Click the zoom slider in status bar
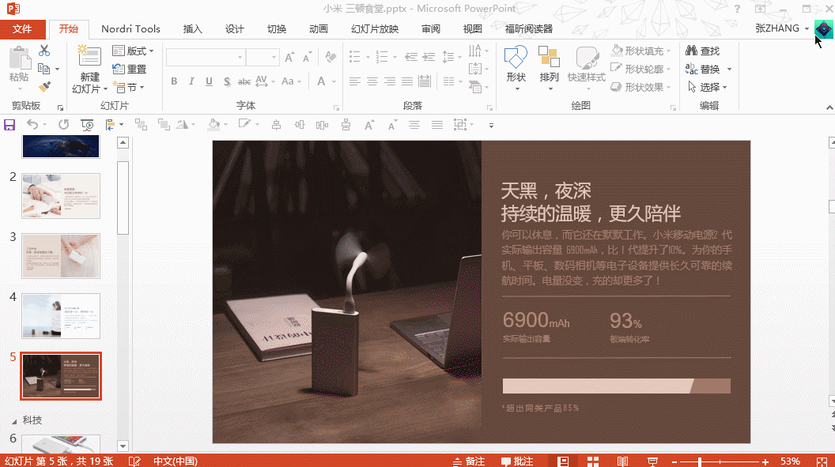835x467 pixels. (x=701, y=461)
